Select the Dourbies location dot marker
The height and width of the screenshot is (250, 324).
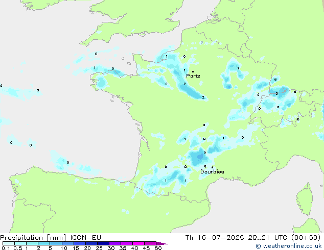212,167
